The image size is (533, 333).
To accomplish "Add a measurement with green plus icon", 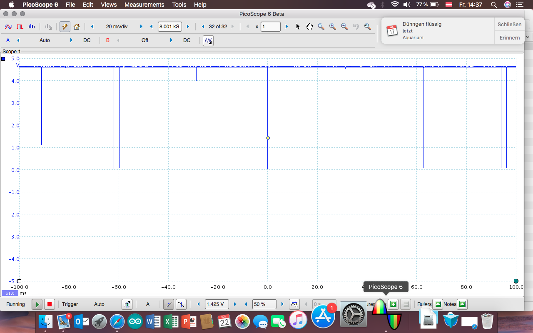I will coord(393,304).
